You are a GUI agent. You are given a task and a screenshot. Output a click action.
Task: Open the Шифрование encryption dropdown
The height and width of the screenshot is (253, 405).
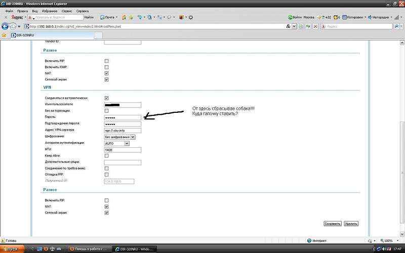pyautogui.click(x=119, y=137)
